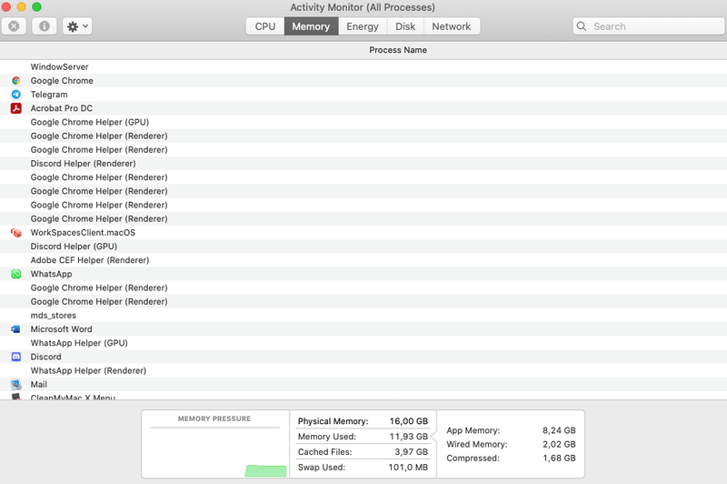Viewport: 727px width, 484px height.
Task: Open the gear actions dropdown
Action: pyautogui.click(x=77, y=26)
